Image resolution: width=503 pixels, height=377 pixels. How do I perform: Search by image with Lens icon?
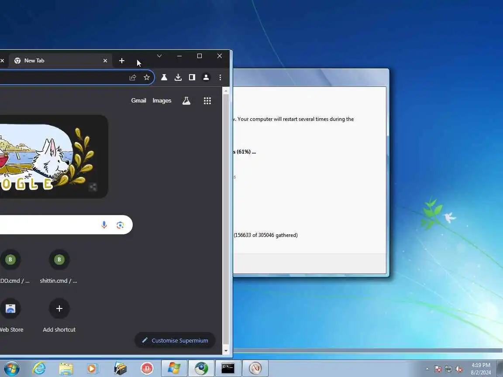[120, 225]
